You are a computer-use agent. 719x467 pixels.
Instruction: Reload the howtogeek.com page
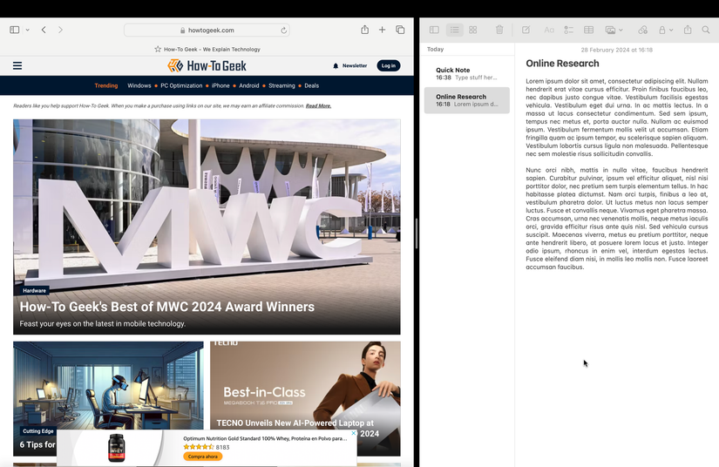coord(284,30)
